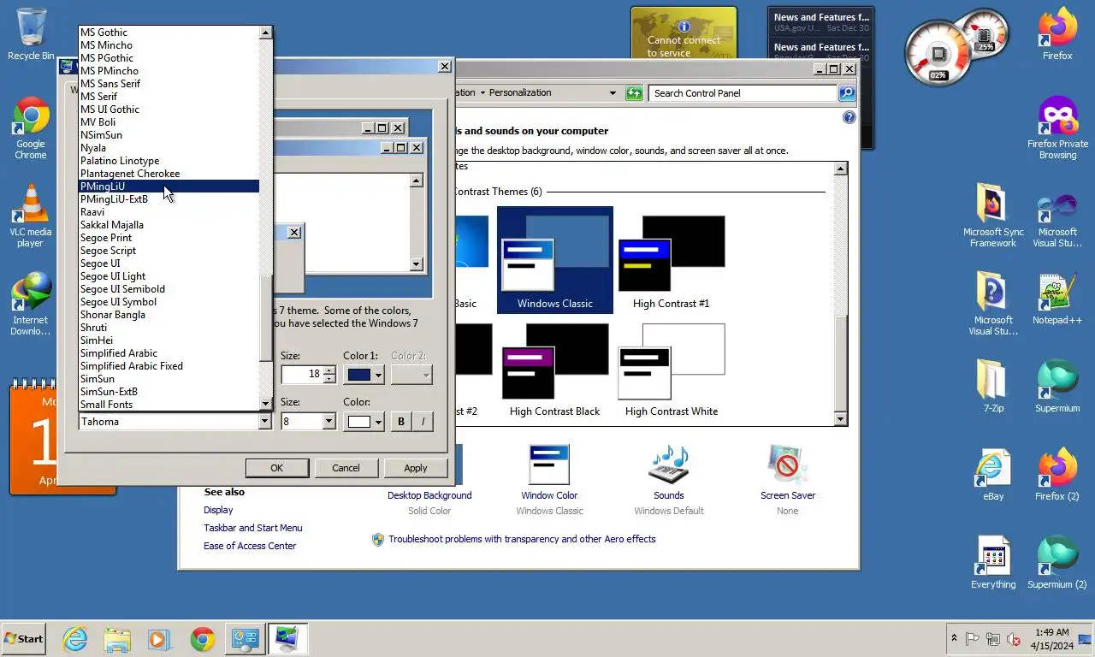Image resolution: width=1095 pixels, height=657 pixels.
Task: Choose PMingLiU font from list
Action: [169, 186]
